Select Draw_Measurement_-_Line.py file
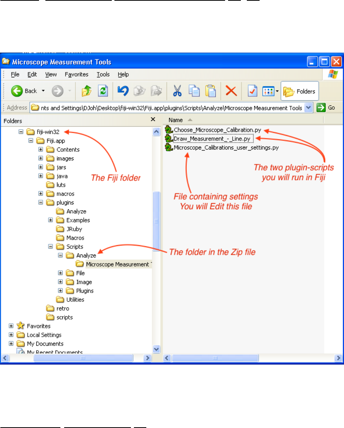The width and height of the screenshot is (344, 428). [209, 139]
